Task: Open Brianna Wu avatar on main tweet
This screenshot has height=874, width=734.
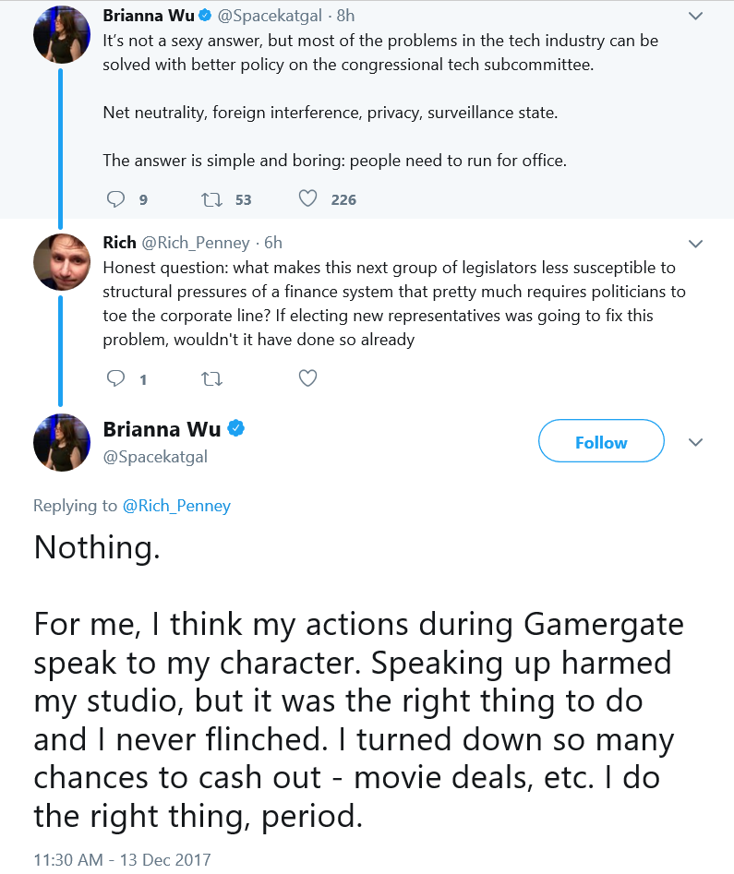Action: tap(61, 442)
